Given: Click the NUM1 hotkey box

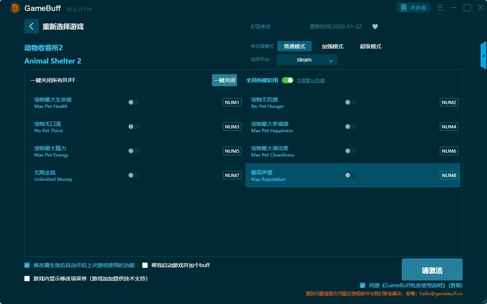Looking at the screenshot, I should (x=232, y=102).
